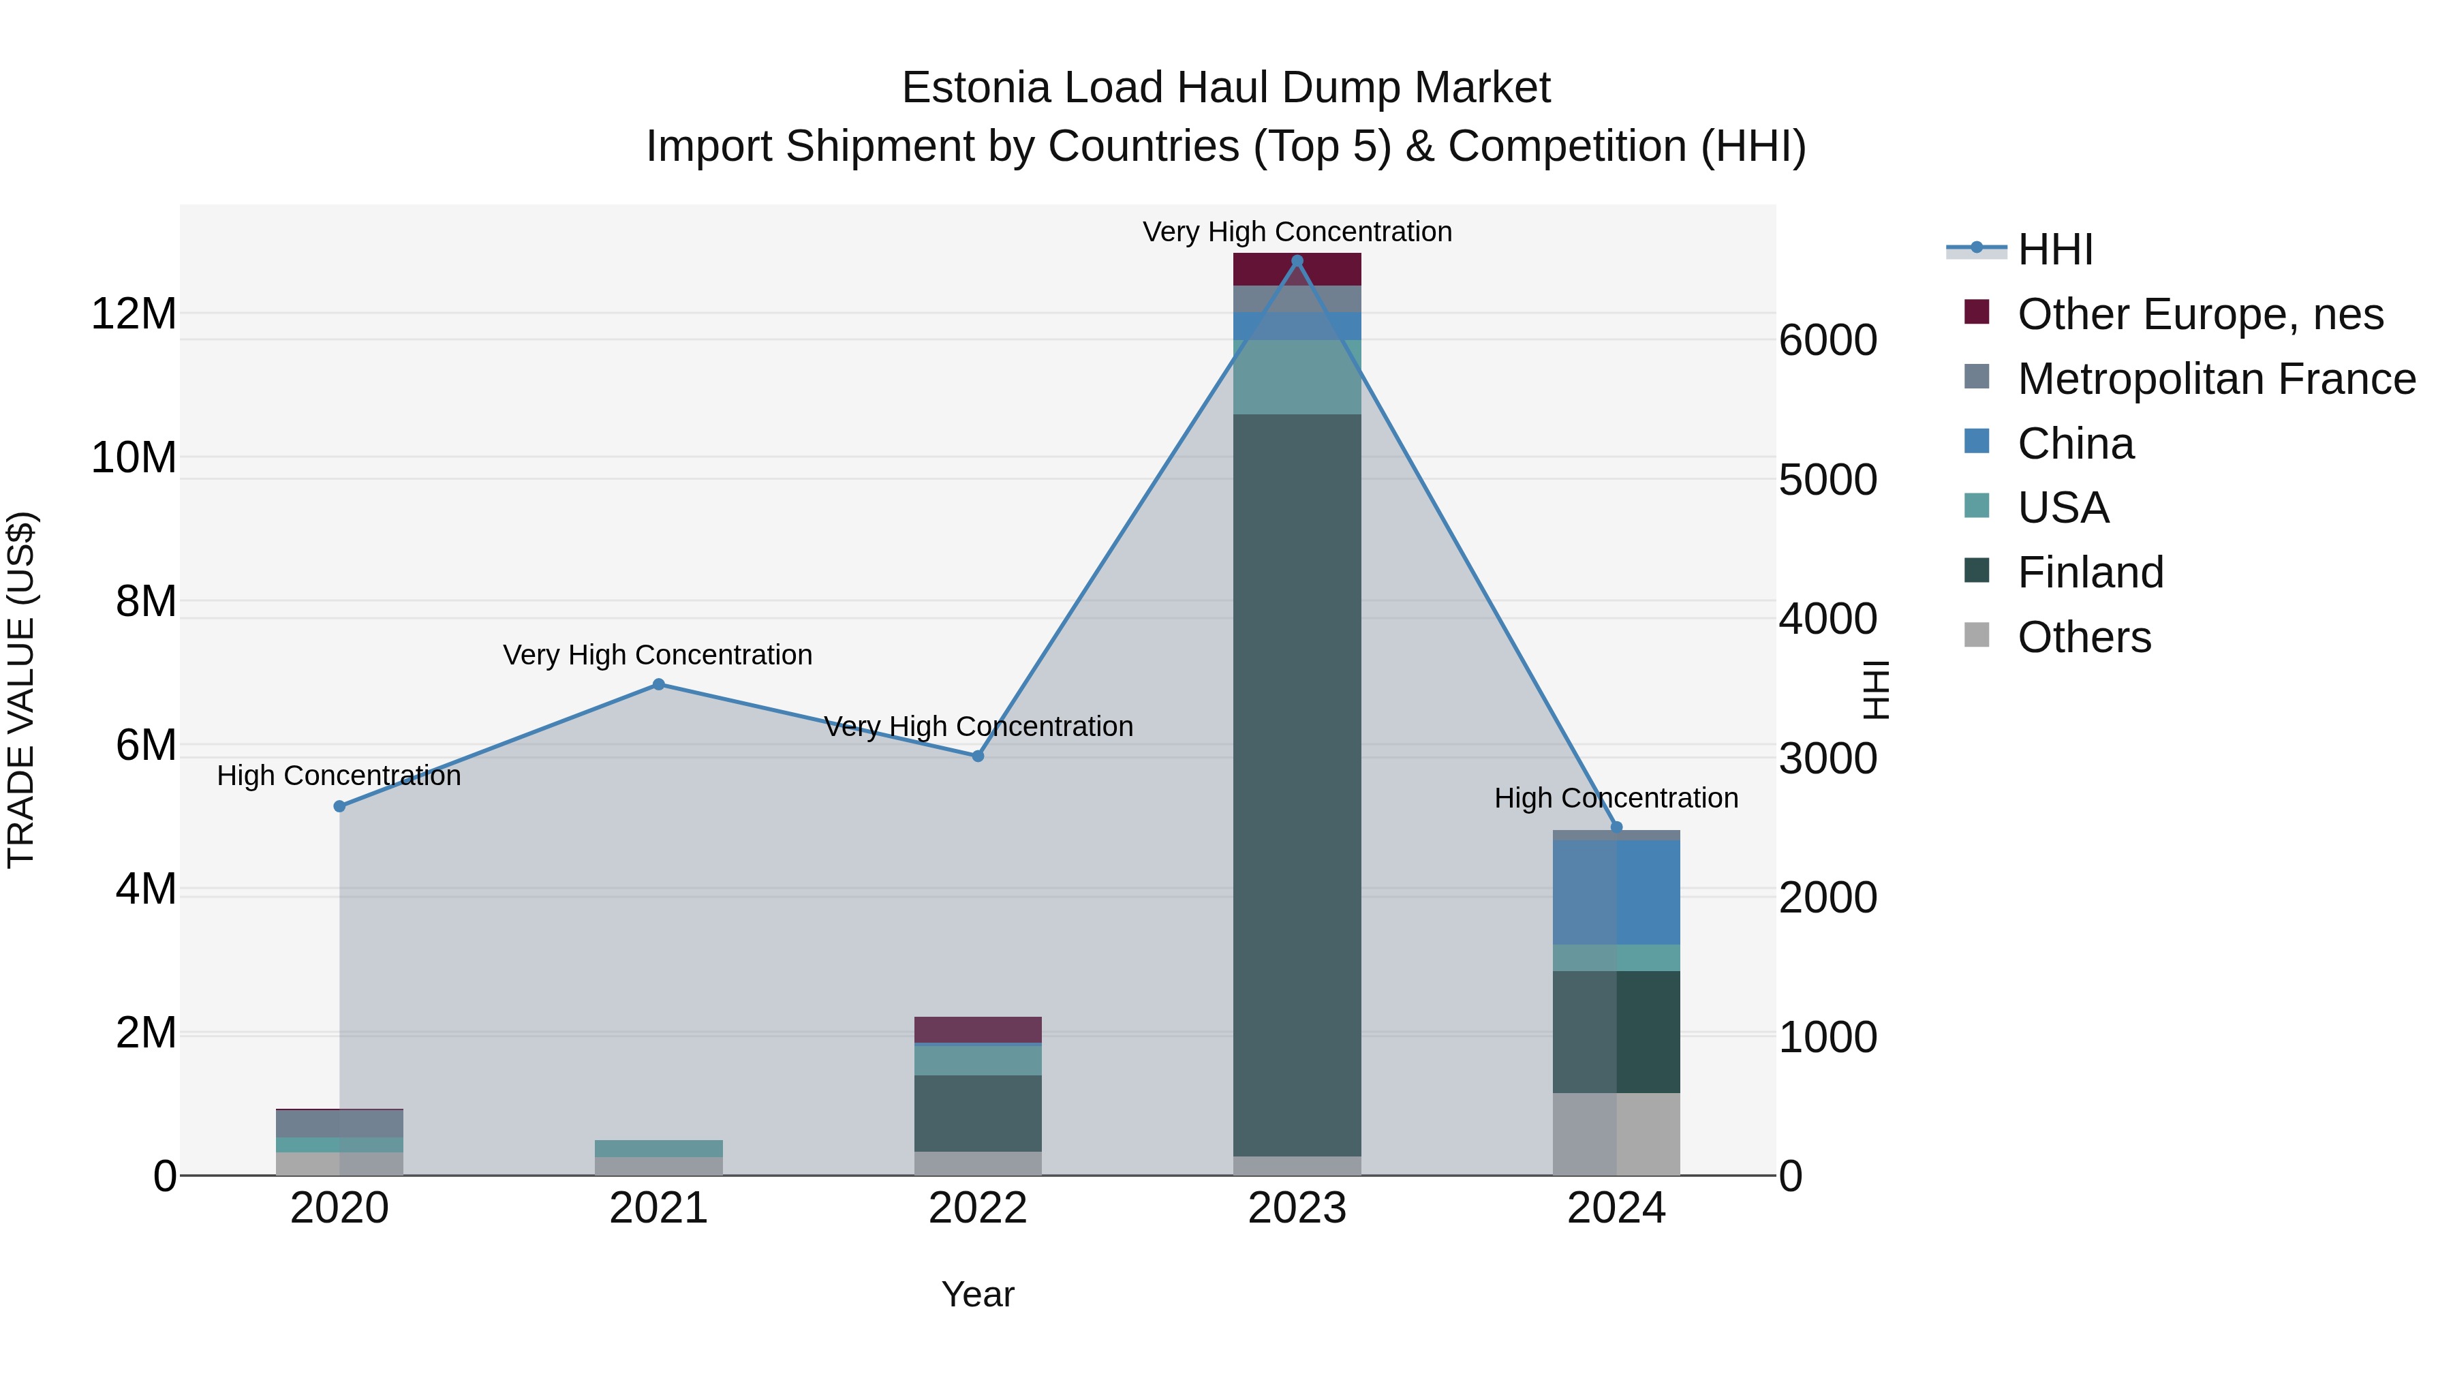This screenshot has height=1380, width=2453.
Task: Toggle China legend entry
Action: click(2049, 443)
